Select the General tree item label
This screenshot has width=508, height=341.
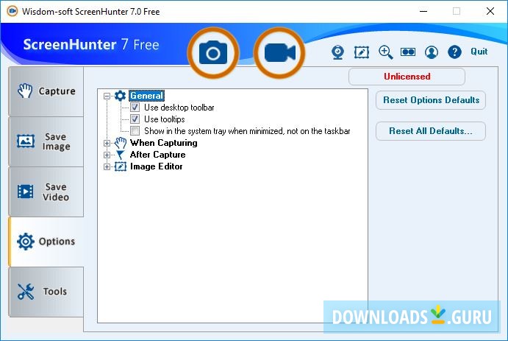pos(147,96)
